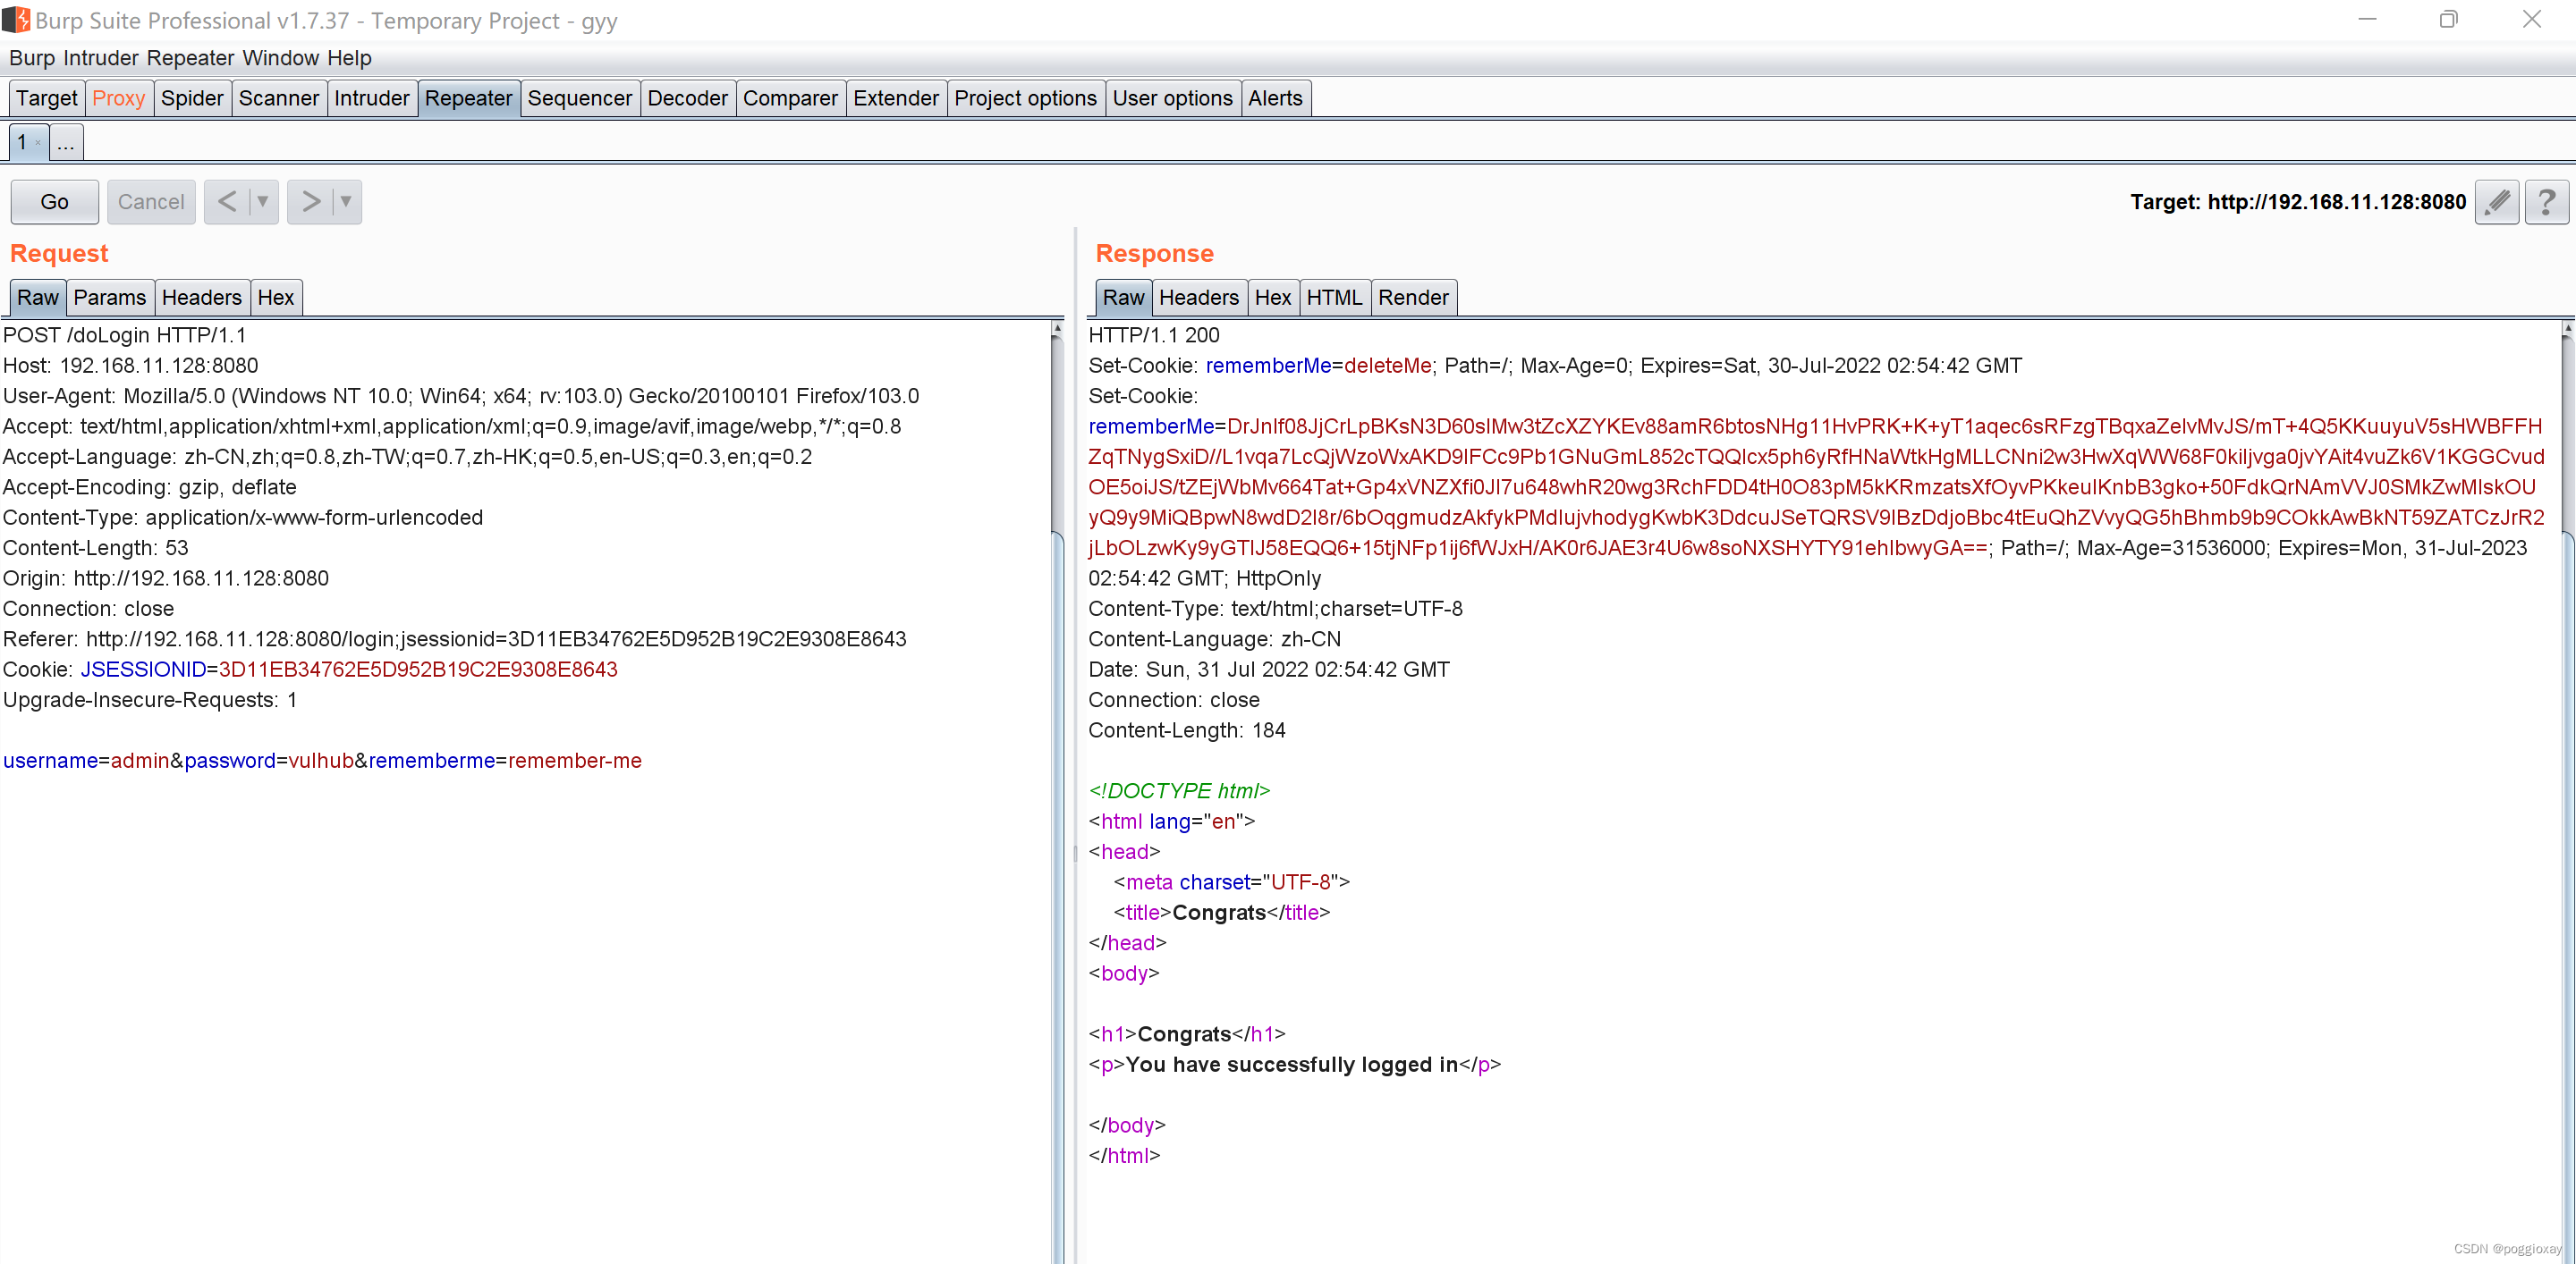Switch to the Intruder tool tab

pos(372,98)
